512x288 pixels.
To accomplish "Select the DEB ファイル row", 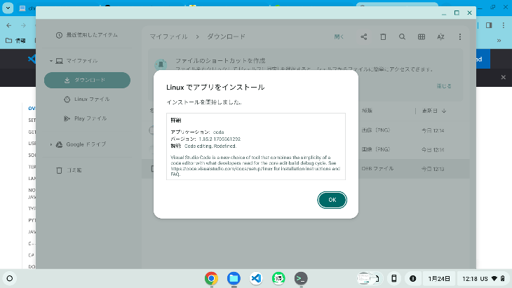I will click(306, 169).
